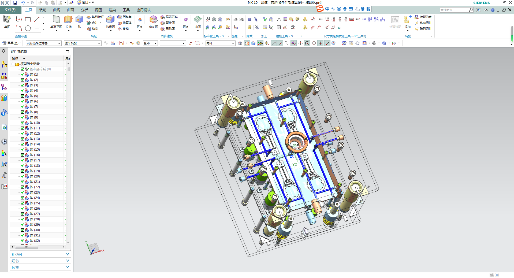Collapse the 模型历史记录 tree node
The width and height of the screenshot is (514, 278).
[13, 64]
